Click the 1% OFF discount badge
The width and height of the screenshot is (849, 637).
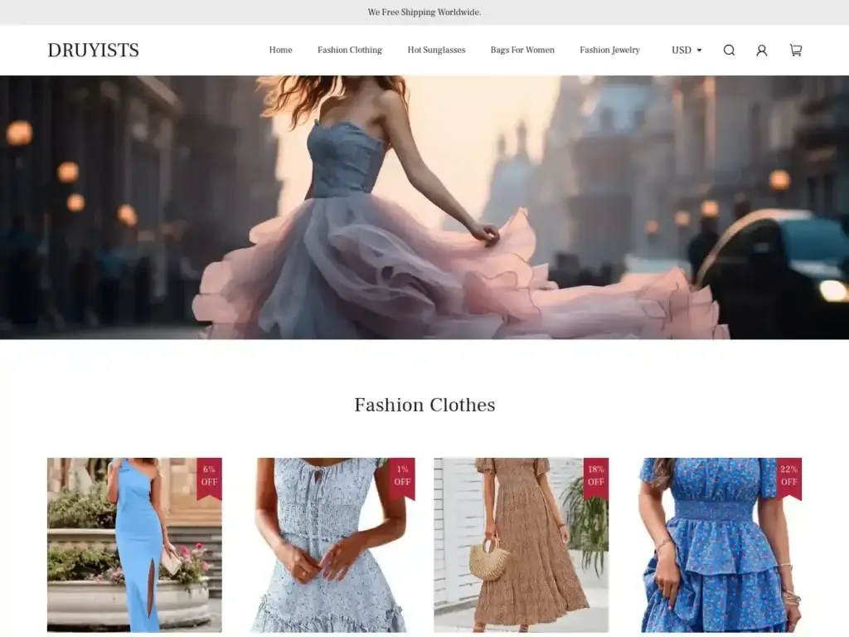(x=402, y=476)
